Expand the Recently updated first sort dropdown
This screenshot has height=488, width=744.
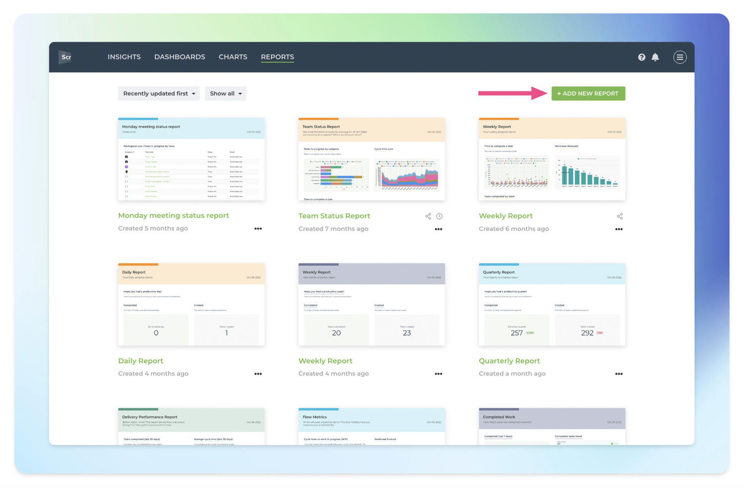click(159, 93)
